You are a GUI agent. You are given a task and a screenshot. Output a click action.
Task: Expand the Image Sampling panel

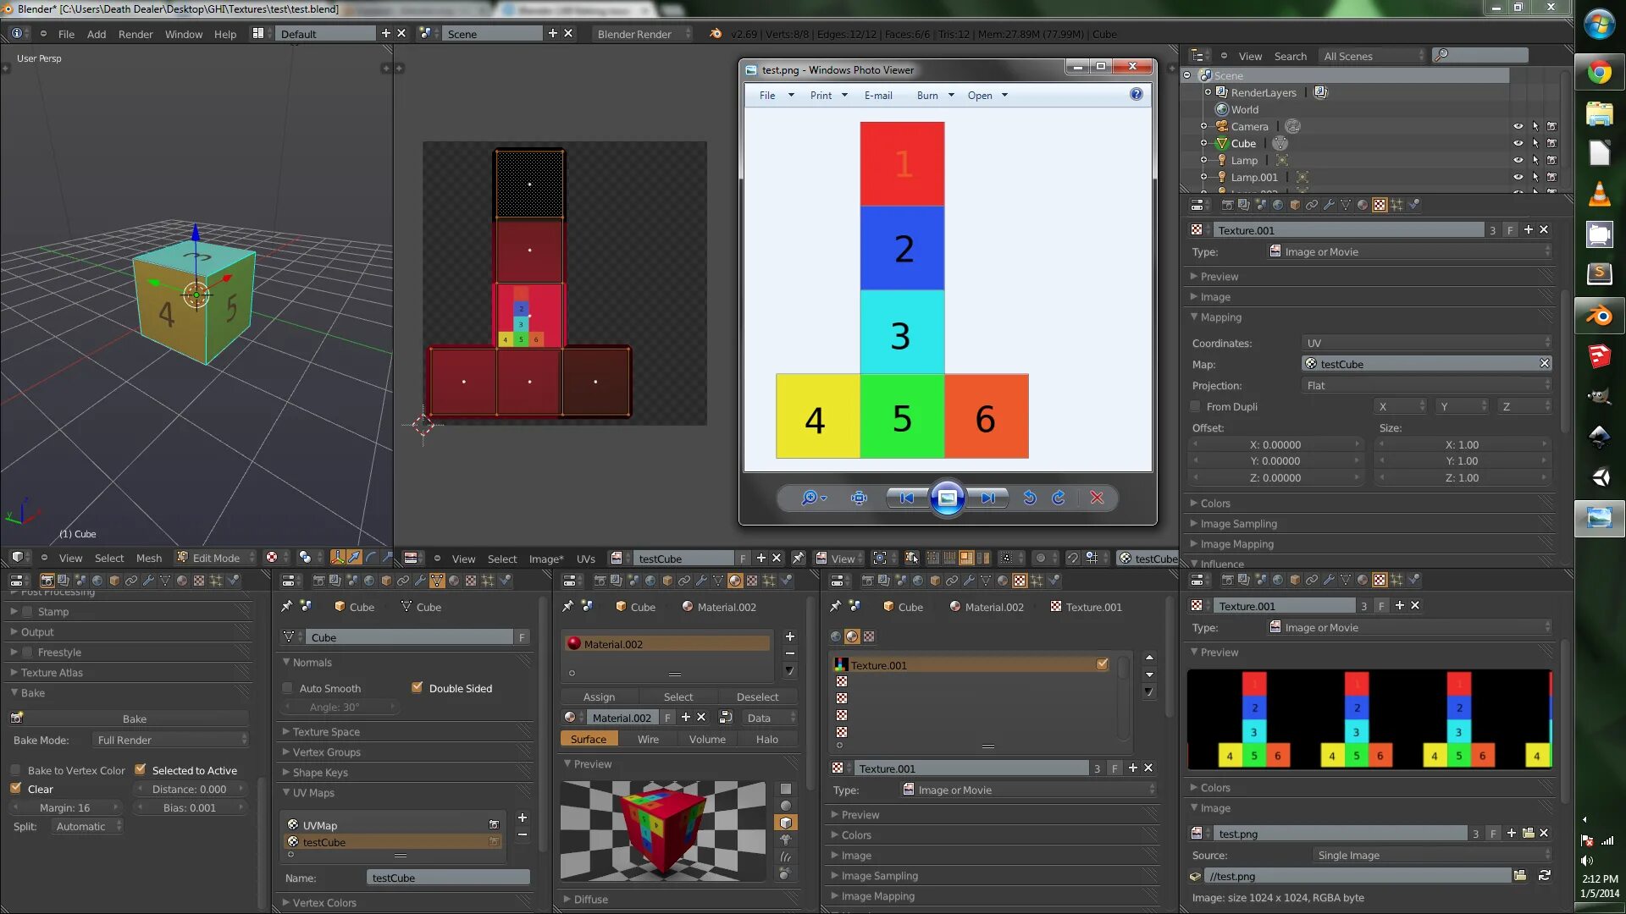click(x=1238, y=524)
